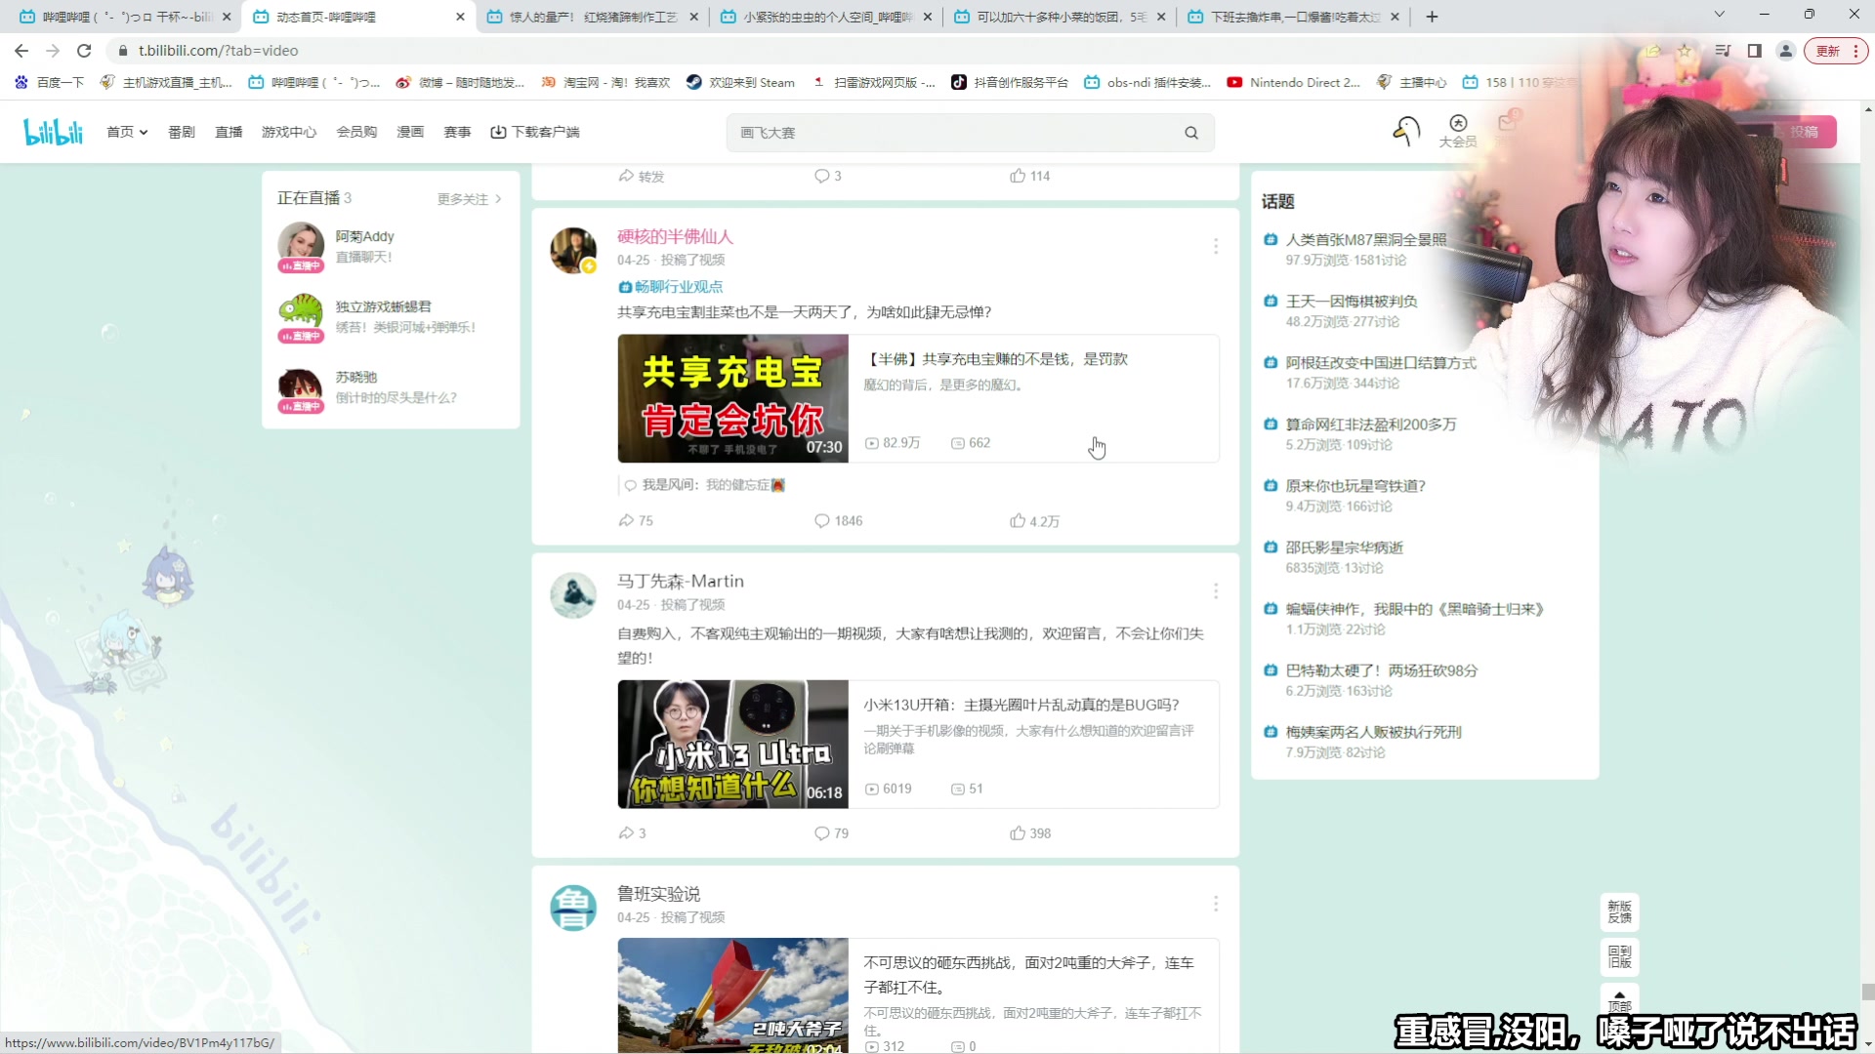Like Martin's post with 398 likes

click(1030, 833)
